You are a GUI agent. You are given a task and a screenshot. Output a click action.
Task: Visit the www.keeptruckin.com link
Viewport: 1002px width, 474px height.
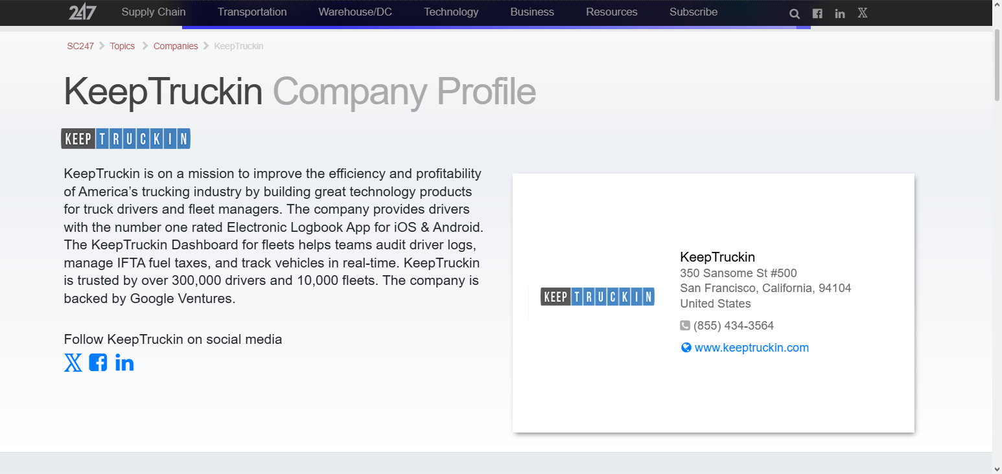(x=752, y=348)
